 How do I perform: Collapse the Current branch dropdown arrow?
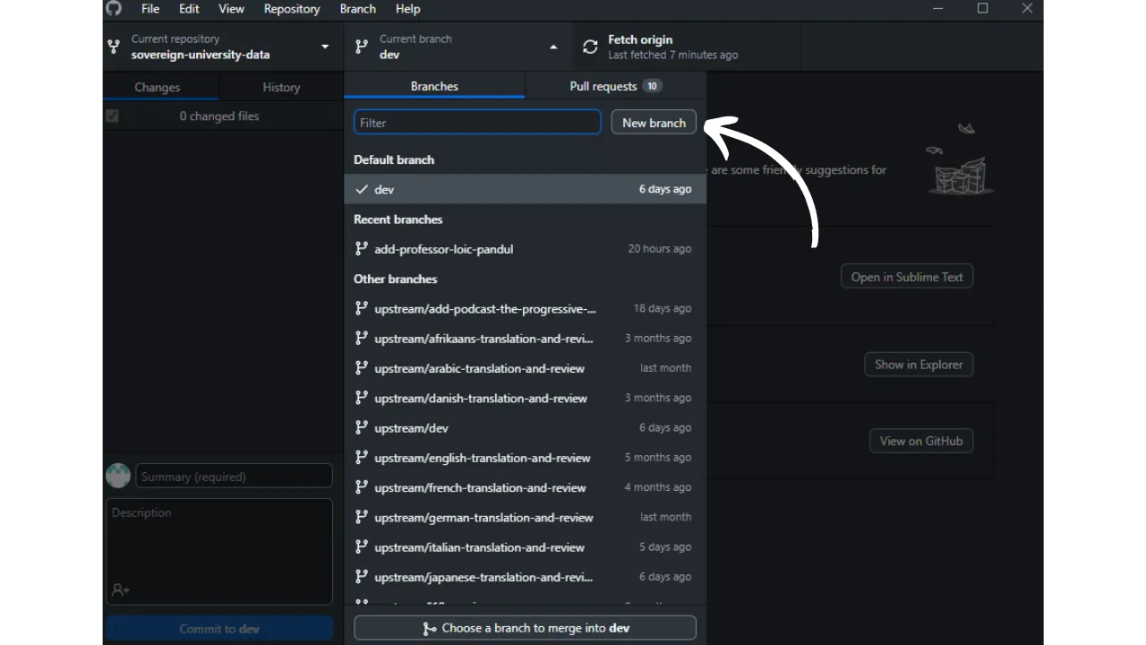(x=553, y=47)
